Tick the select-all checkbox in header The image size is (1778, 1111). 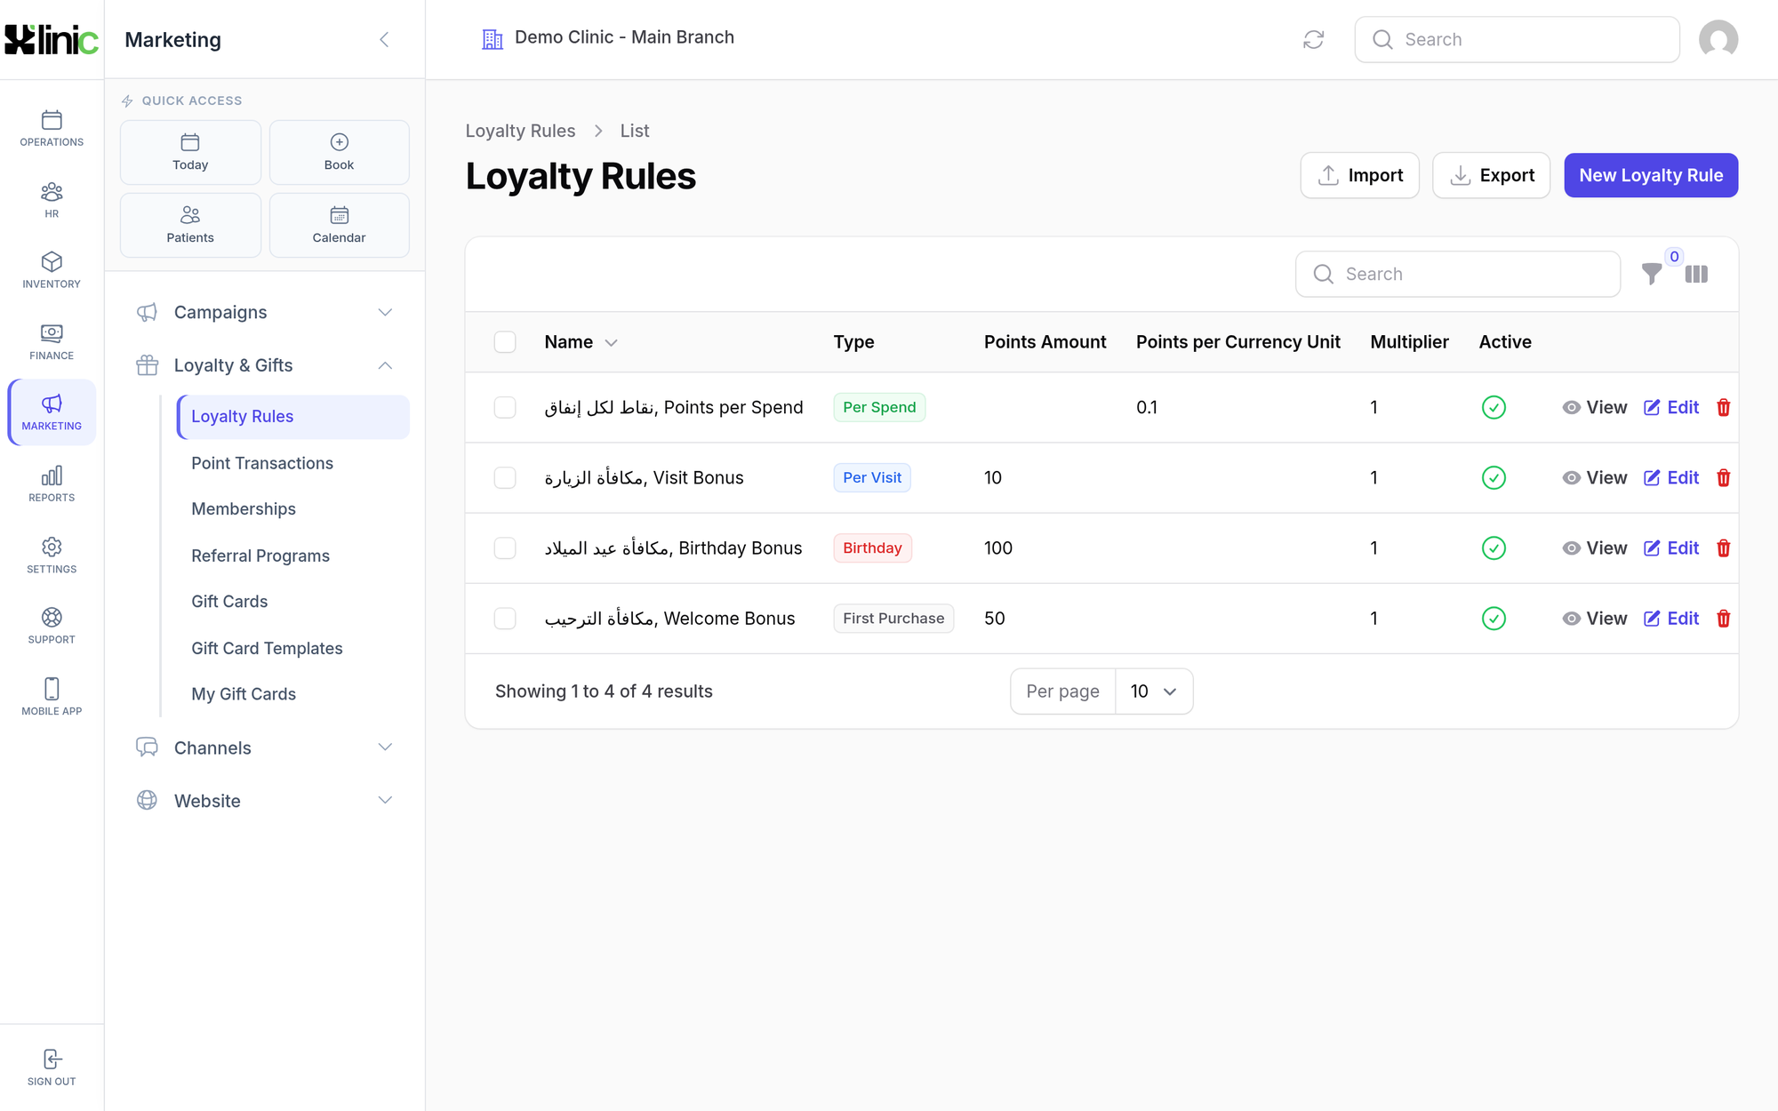point(505,342)
